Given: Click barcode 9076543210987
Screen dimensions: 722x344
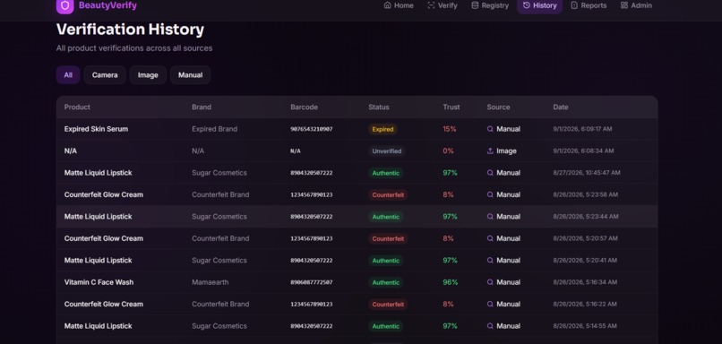Looking at the screenshot, I should pyautogui.click(x=311, y=129).
